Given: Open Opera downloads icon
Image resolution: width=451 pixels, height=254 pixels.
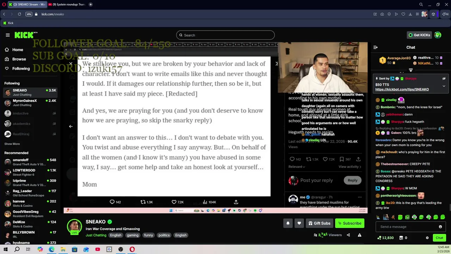Looking at the screenshot, I should 410,14.
